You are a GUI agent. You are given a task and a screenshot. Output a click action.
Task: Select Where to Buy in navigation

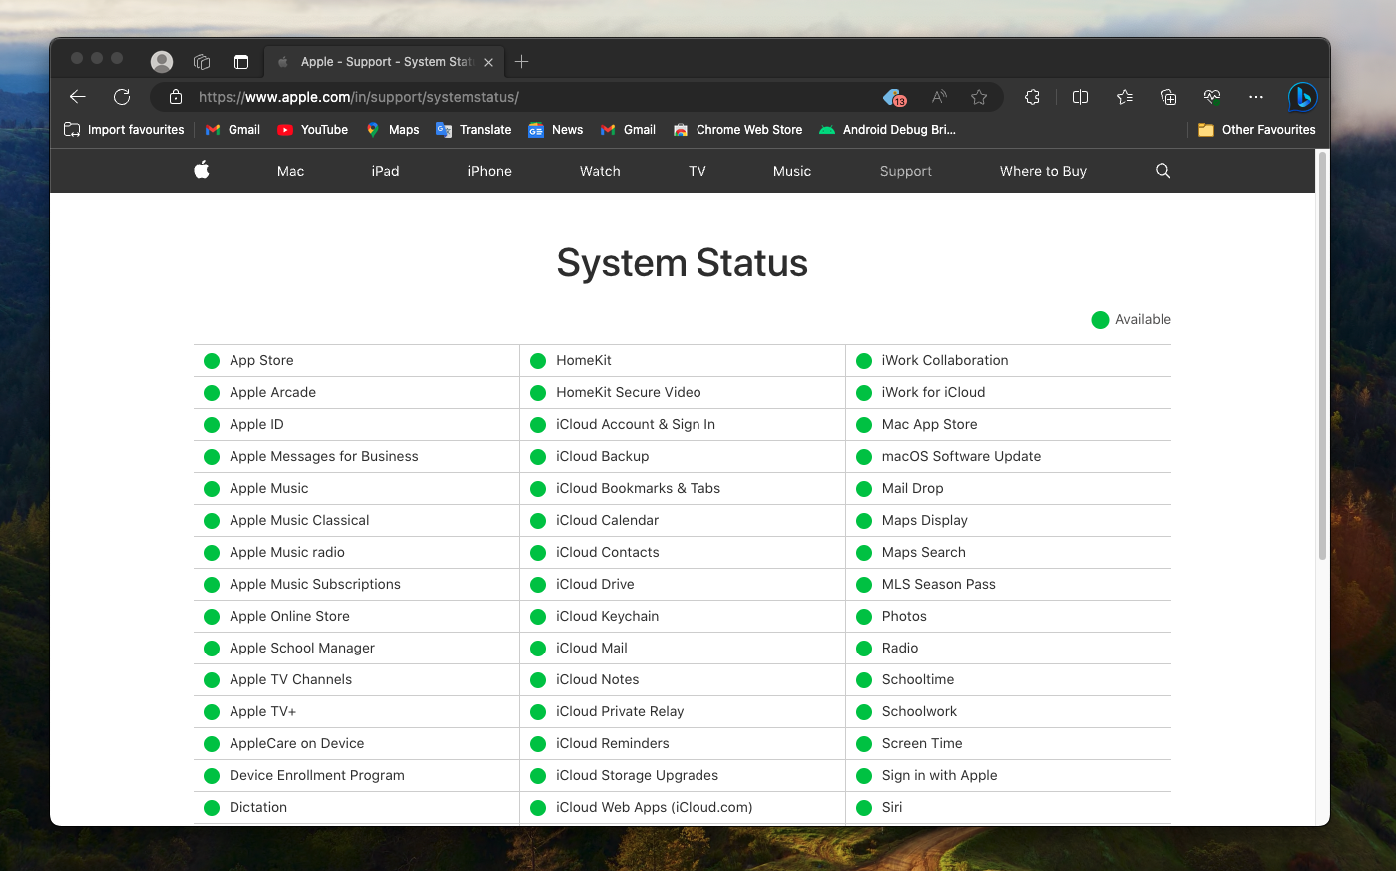[x=1043, y=171]
